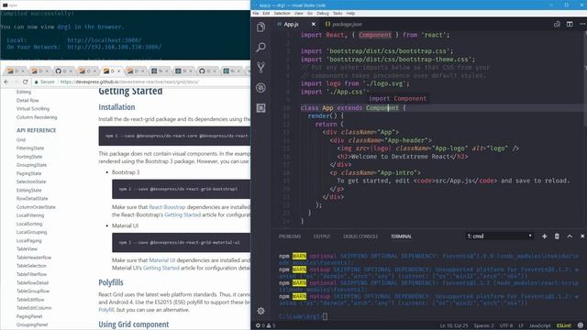Kill the terminal with trash icon

[557, 236]
